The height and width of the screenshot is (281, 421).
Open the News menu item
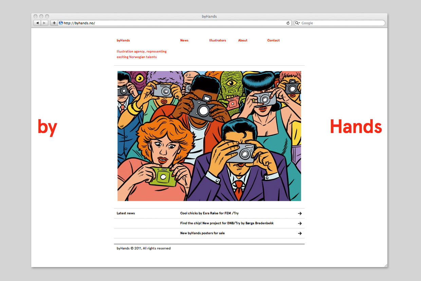[184, 40]
